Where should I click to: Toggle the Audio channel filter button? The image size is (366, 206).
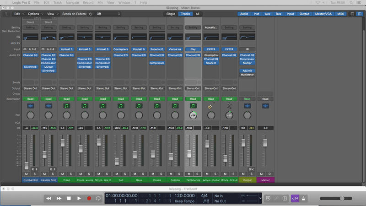(x=244, y=14)
